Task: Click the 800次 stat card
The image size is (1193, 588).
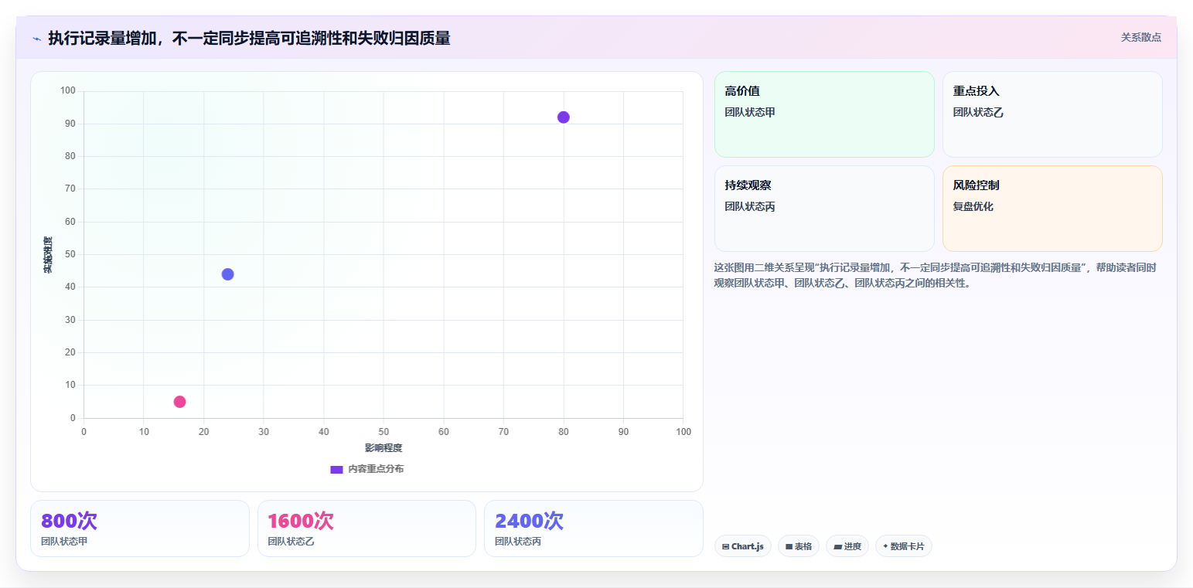Action: click(140, 529)
